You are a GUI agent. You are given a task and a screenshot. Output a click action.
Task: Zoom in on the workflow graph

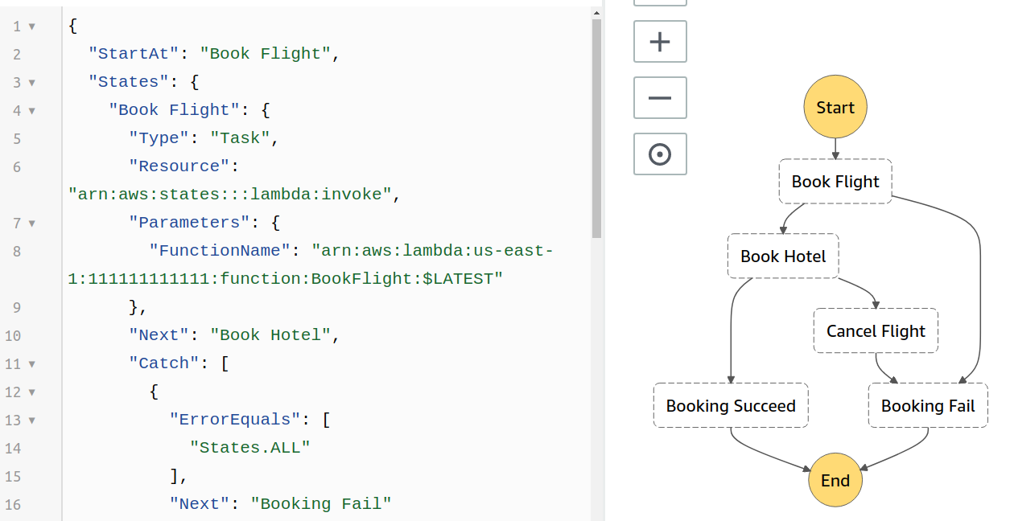(x=660, y=42)
